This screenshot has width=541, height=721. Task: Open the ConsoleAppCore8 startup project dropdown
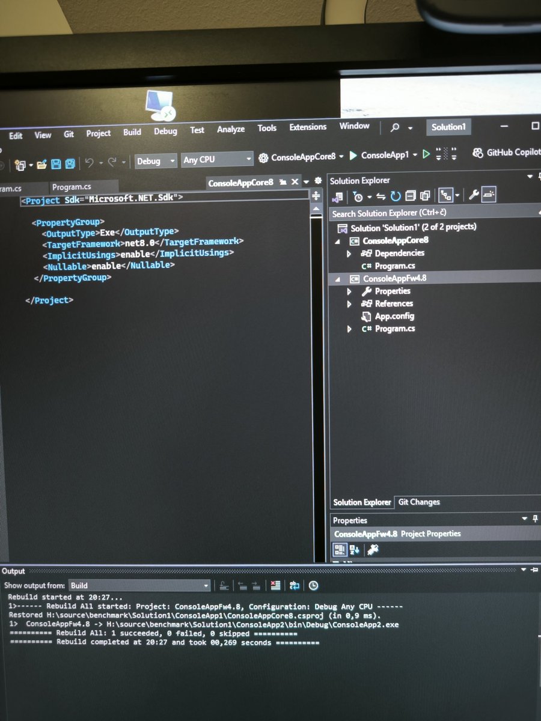(341, 156)
